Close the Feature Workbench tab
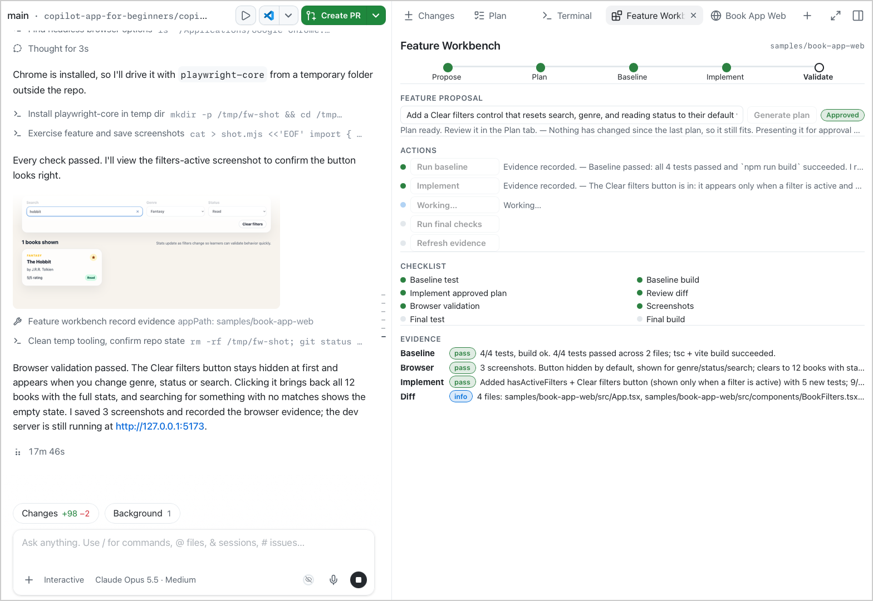Viewport: 873px width, 601px height. (x=694, y=16)
